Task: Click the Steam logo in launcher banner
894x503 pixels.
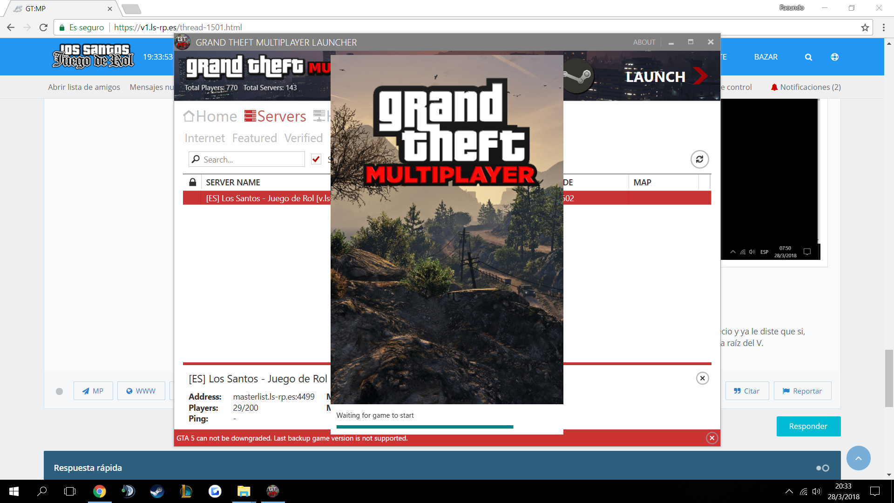Action: (x=578, y=76)
